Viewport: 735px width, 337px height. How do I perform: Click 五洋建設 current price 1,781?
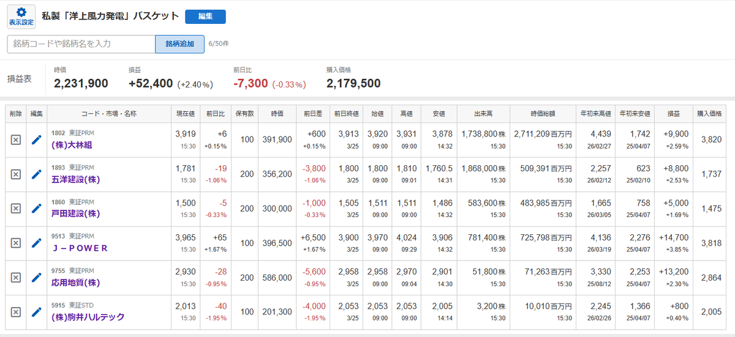pyautogui.click(x=185, y=168)
